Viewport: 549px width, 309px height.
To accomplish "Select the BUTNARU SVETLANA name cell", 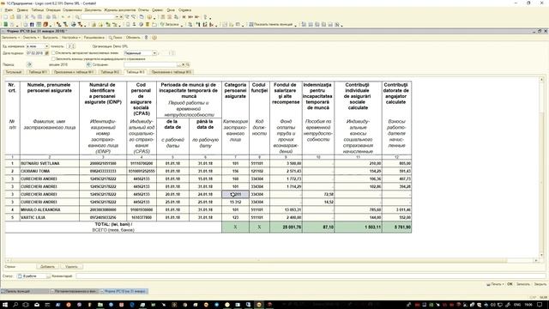I will [x=50, y=163].
